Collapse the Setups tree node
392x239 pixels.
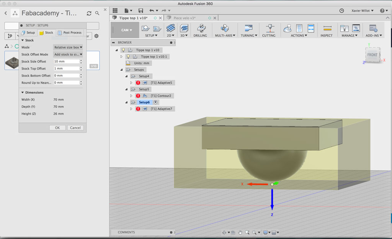(121, 70)
